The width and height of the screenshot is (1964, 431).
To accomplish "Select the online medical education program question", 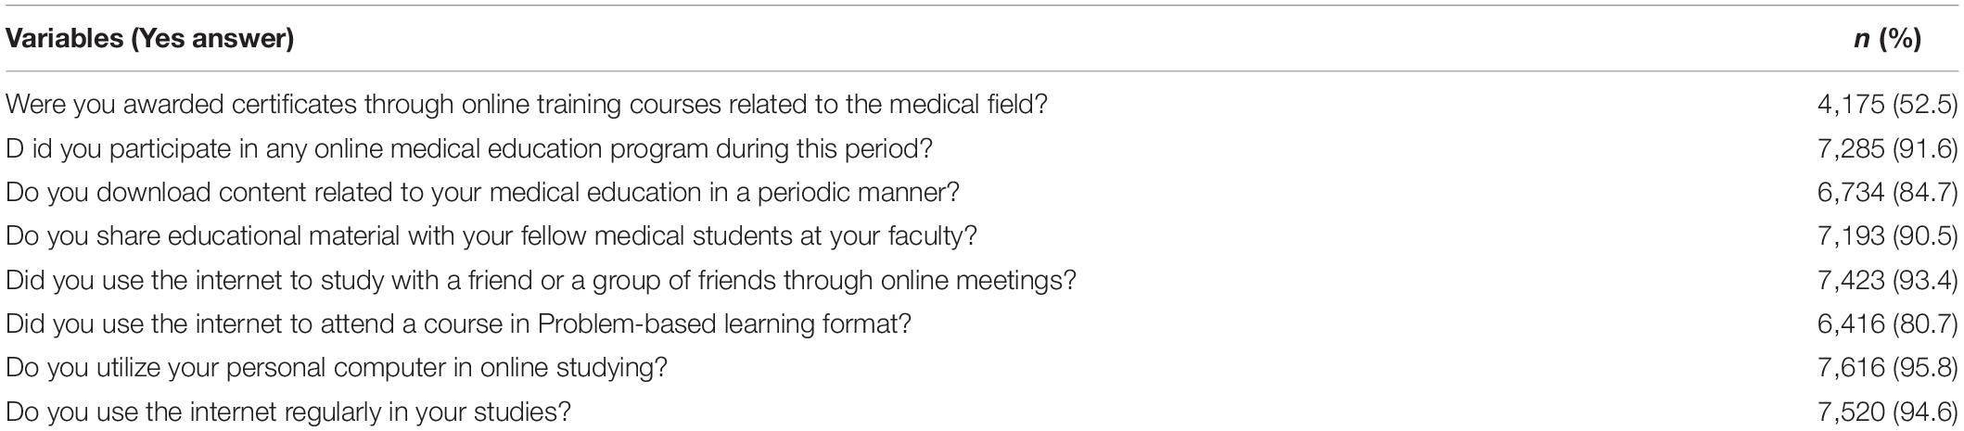I will click(x=469, y=148).
